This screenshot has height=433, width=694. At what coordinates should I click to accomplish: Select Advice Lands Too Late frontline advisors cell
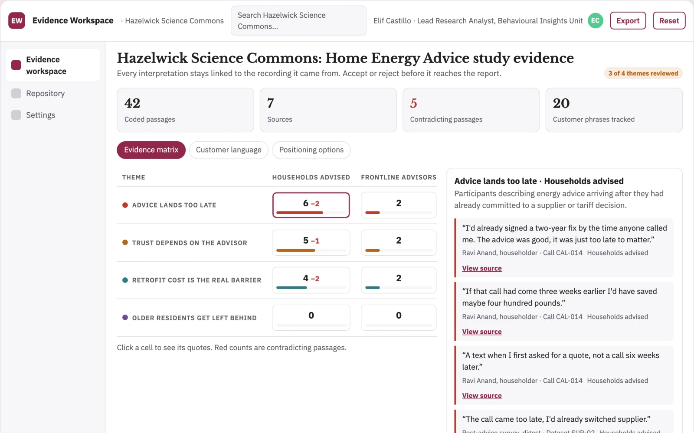[x=399, y=205]
